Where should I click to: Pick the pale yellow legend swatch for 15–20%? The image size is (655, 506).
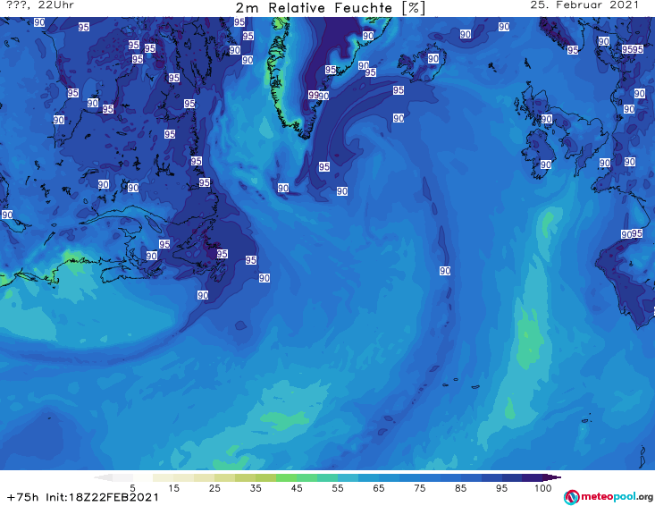[184, 477]
